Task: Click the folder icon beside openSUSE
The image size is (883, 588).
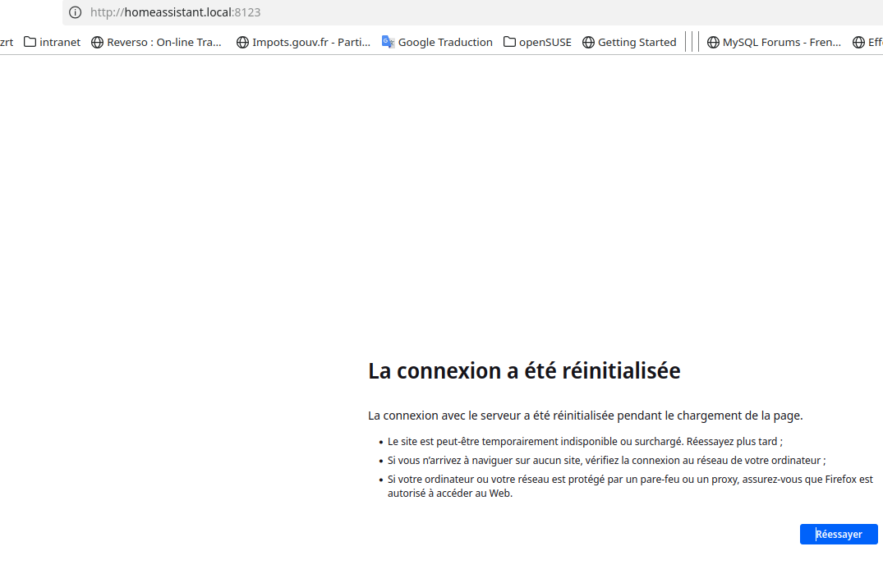Action: 509,42
